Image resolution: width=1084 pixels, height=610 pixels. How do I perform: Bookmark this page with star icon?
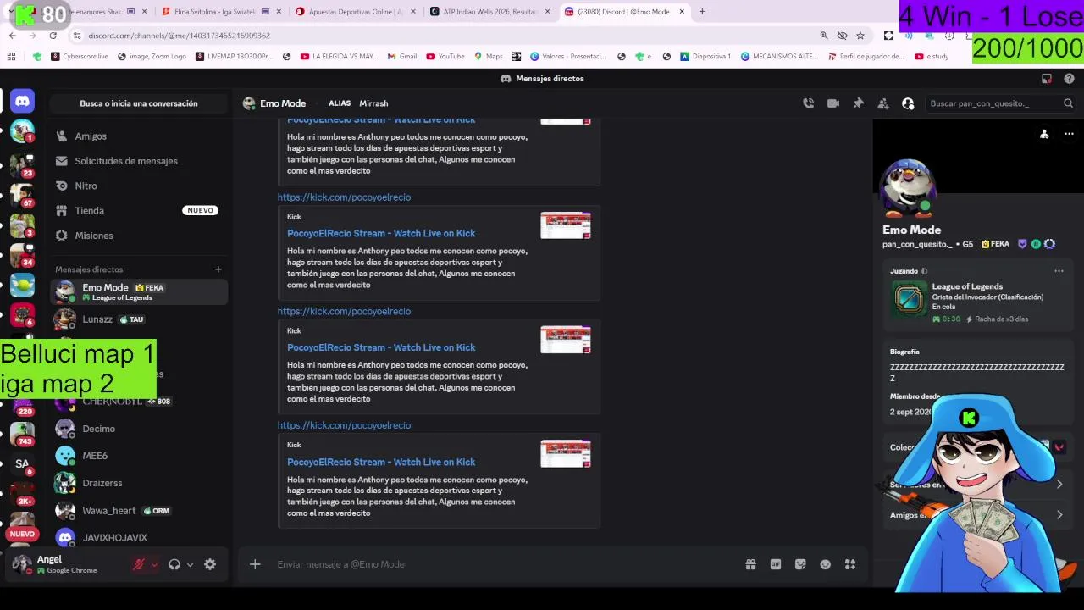click(x=860, y=36)
